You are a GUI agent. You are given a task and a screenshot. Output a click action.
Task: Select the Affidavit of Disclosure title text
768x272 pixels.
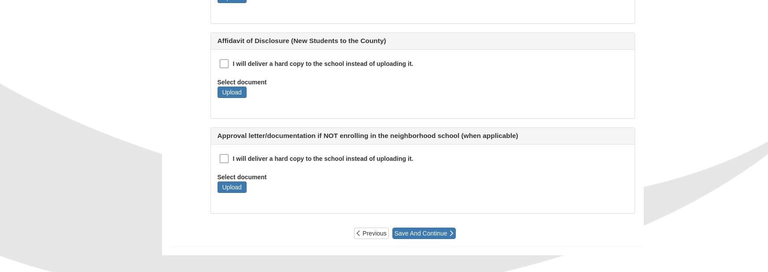pyautogui.click(x=302, y=40)
